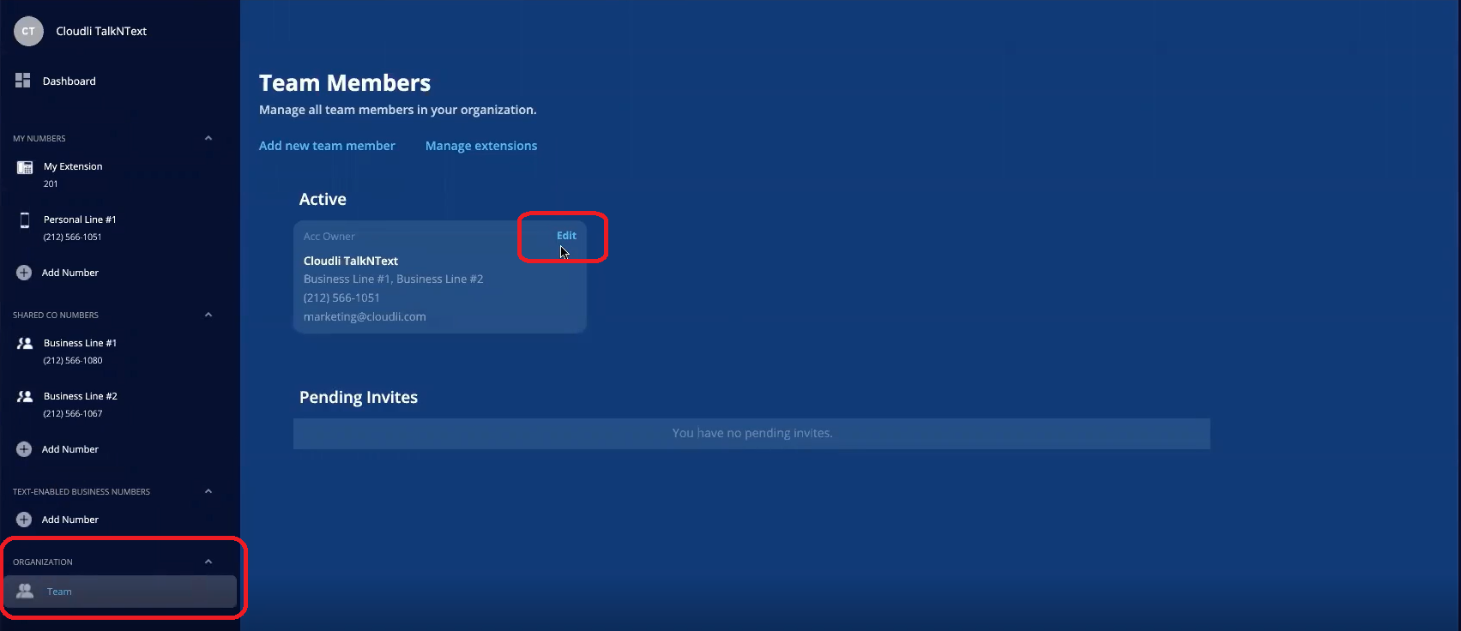
Task: Click the no pending invites message
Action: click(x=752, y=433)
